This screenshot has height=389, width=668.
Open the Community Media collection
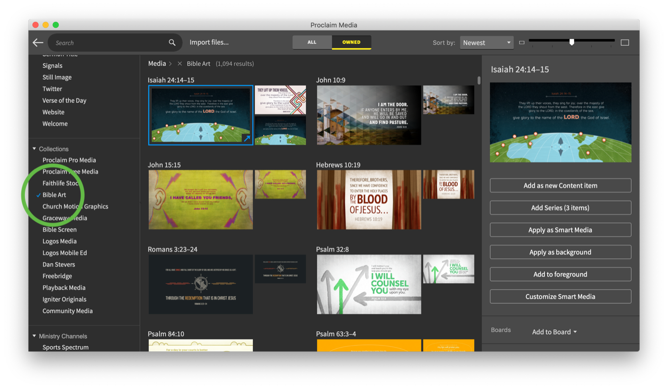(68, 311)
